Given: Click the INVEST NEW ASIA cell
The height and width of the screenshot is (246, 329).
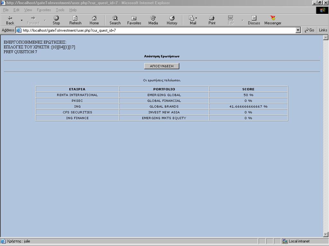Looking at the screenshot, I should click(x=164, y=112).
